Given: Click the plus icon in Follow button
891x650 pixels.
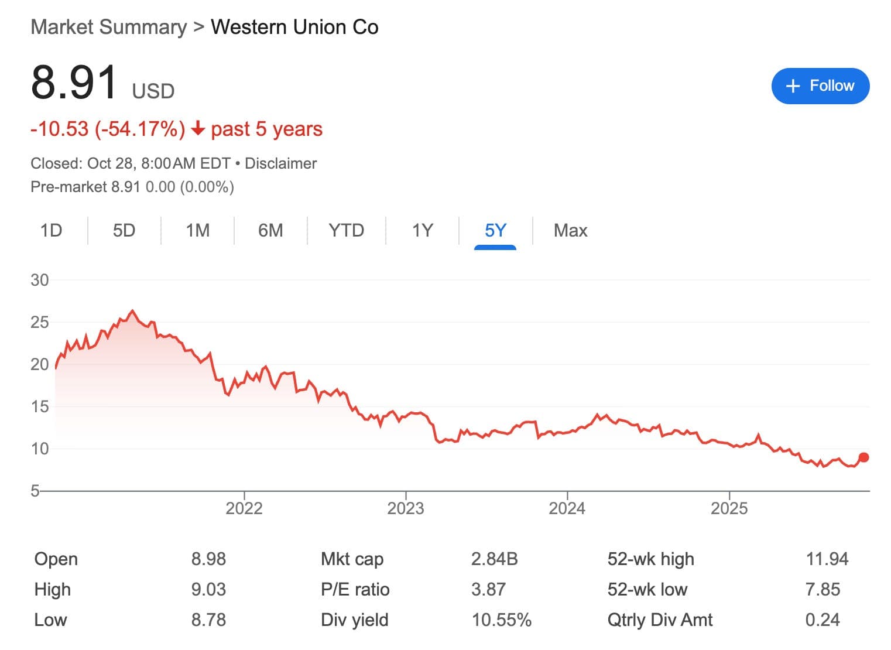Looking at the screenshot, I should coord(793,86).
